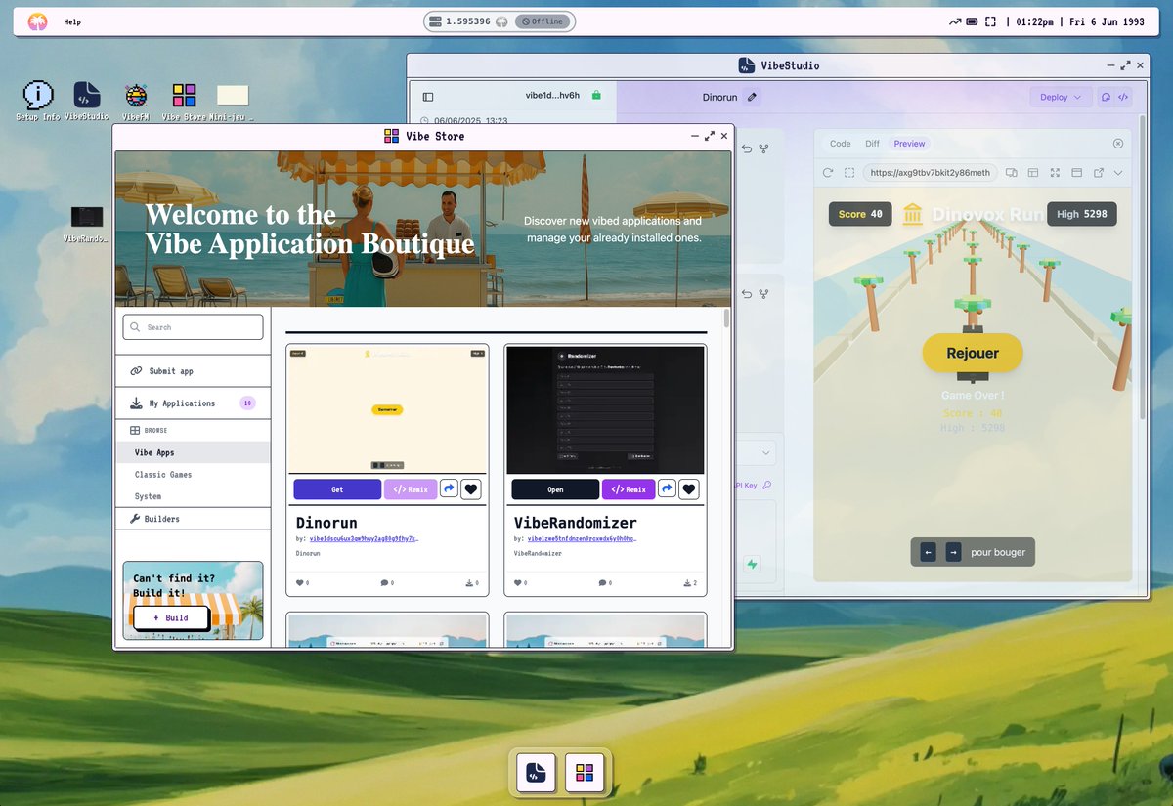Select the Preview tab in VibeStudio
1173x806 pixels.
(909, 144)
